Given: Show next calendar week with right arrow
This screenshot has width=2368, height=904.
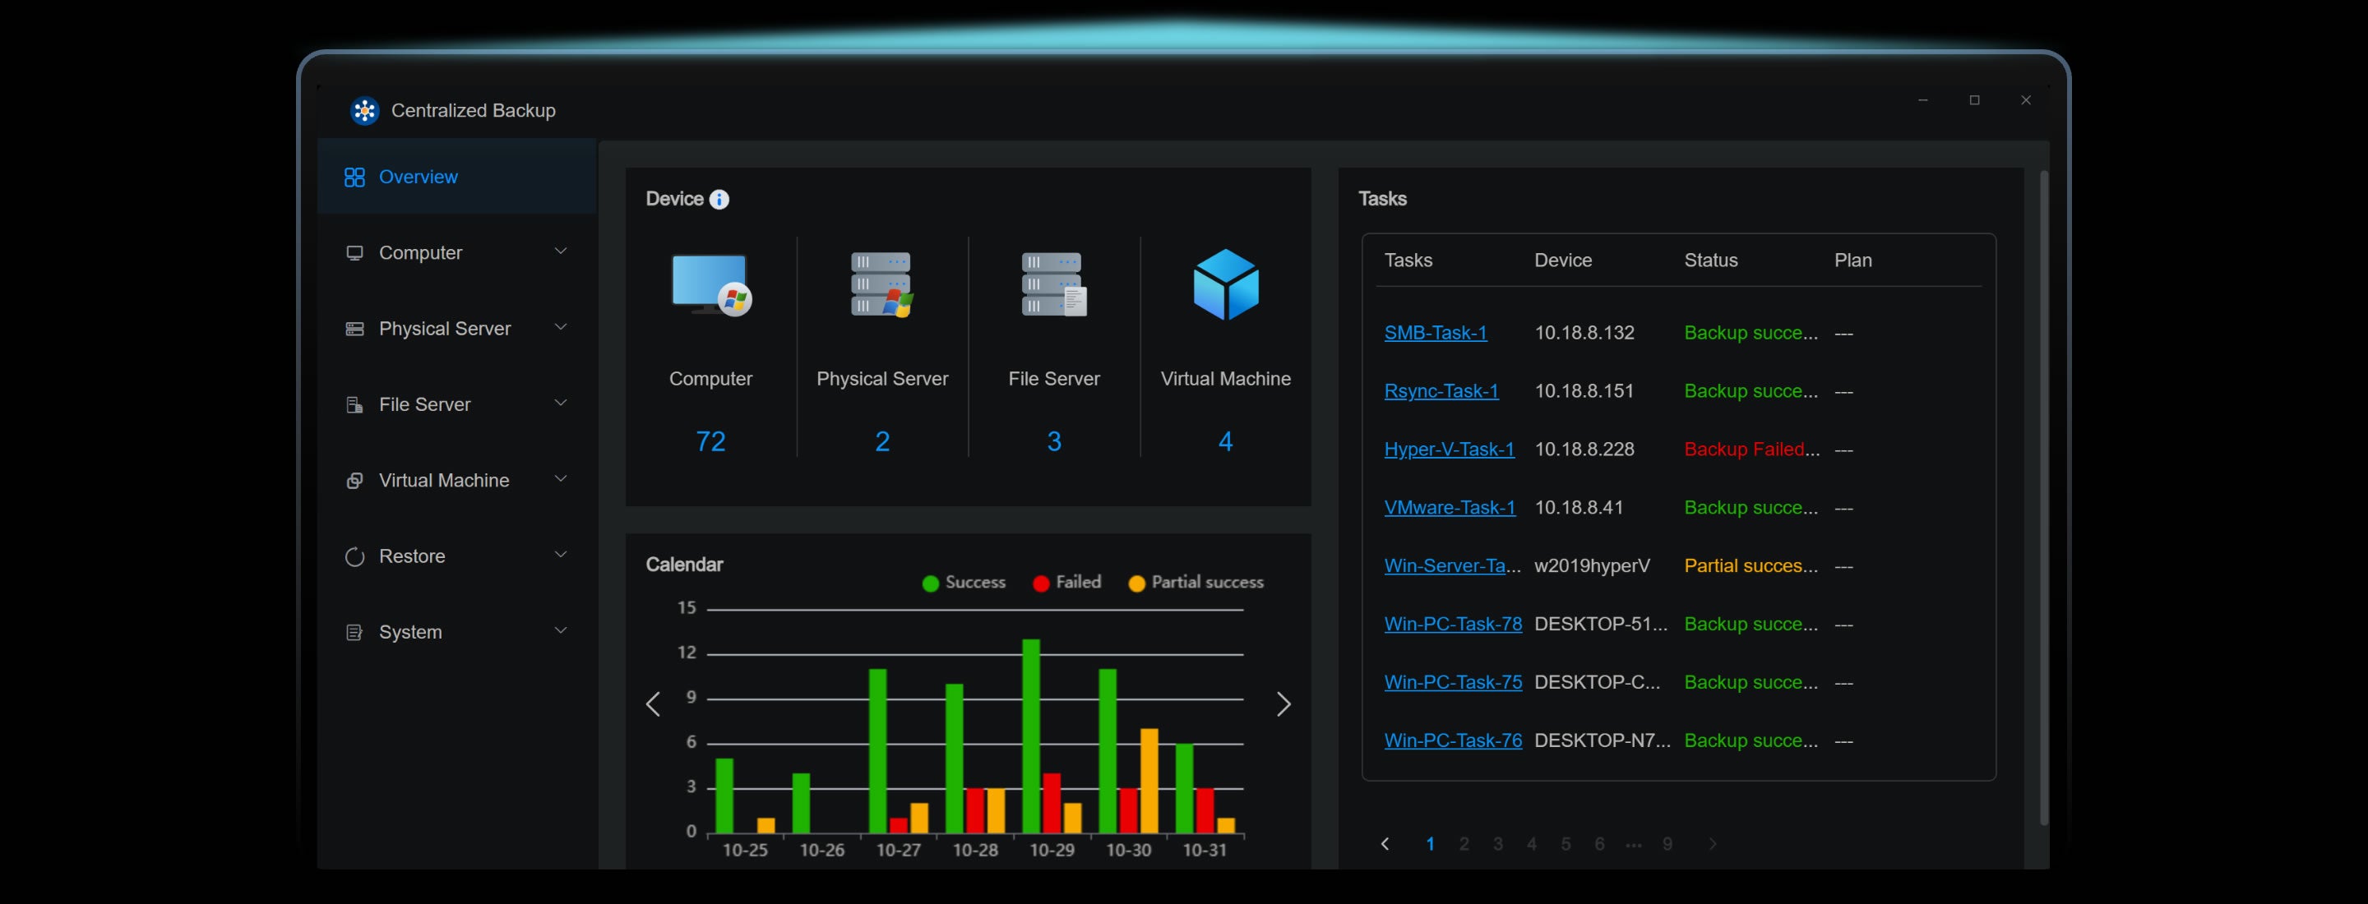Looking at the screenshot, I should click(1283, 703).
